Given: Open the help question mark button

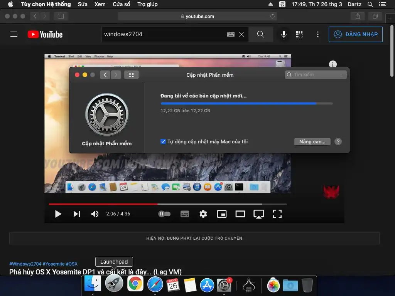Looking at the screenshot, I should [x=338, y=141].
